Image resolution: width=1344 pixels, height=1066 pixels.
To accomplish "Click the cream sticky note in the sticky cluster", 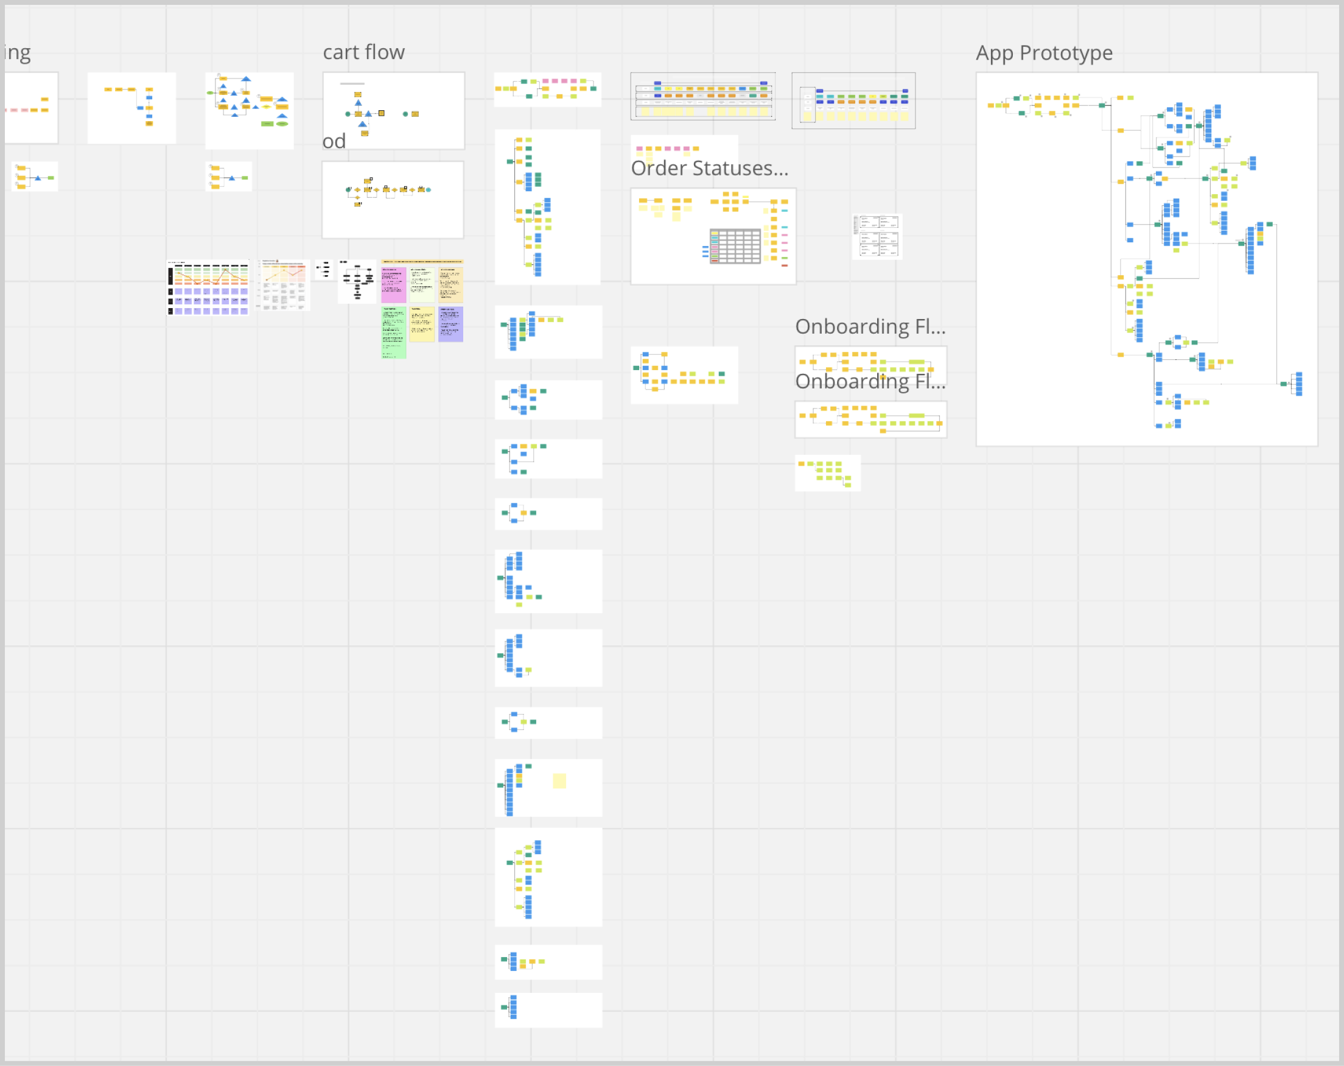I will tap(450, 285).
